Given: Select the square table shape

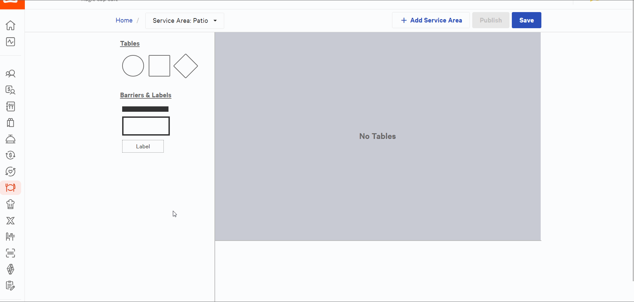Looking at the screenshot, I should (x=159, y=66).
